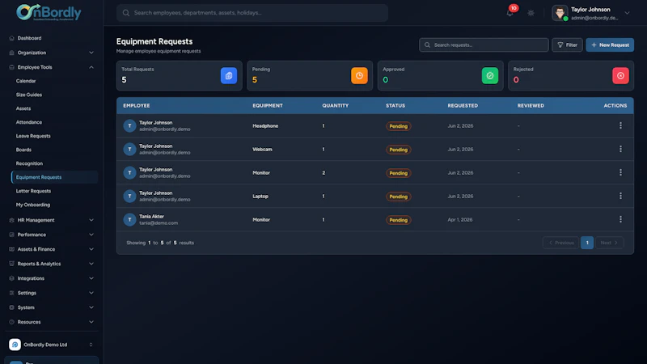Screen dimensions: 647x364
Task: Click the avatar in the Laptop row
Action: (129, 196)
